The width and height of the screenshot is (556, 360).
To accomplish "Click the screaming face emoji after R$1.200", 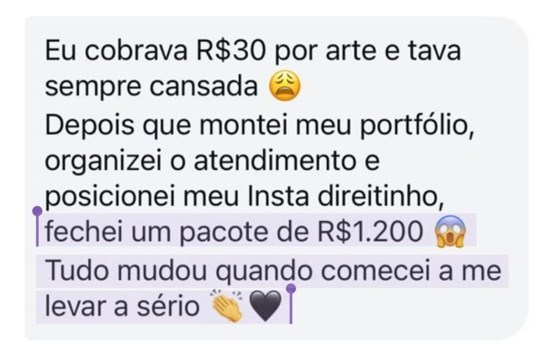I will tap(450, 231).
